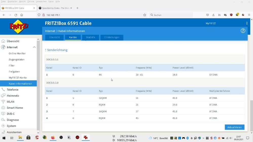253x142 pixels.
Task: Click the uBlock shield extension icon
Action: tap(231, 15)
